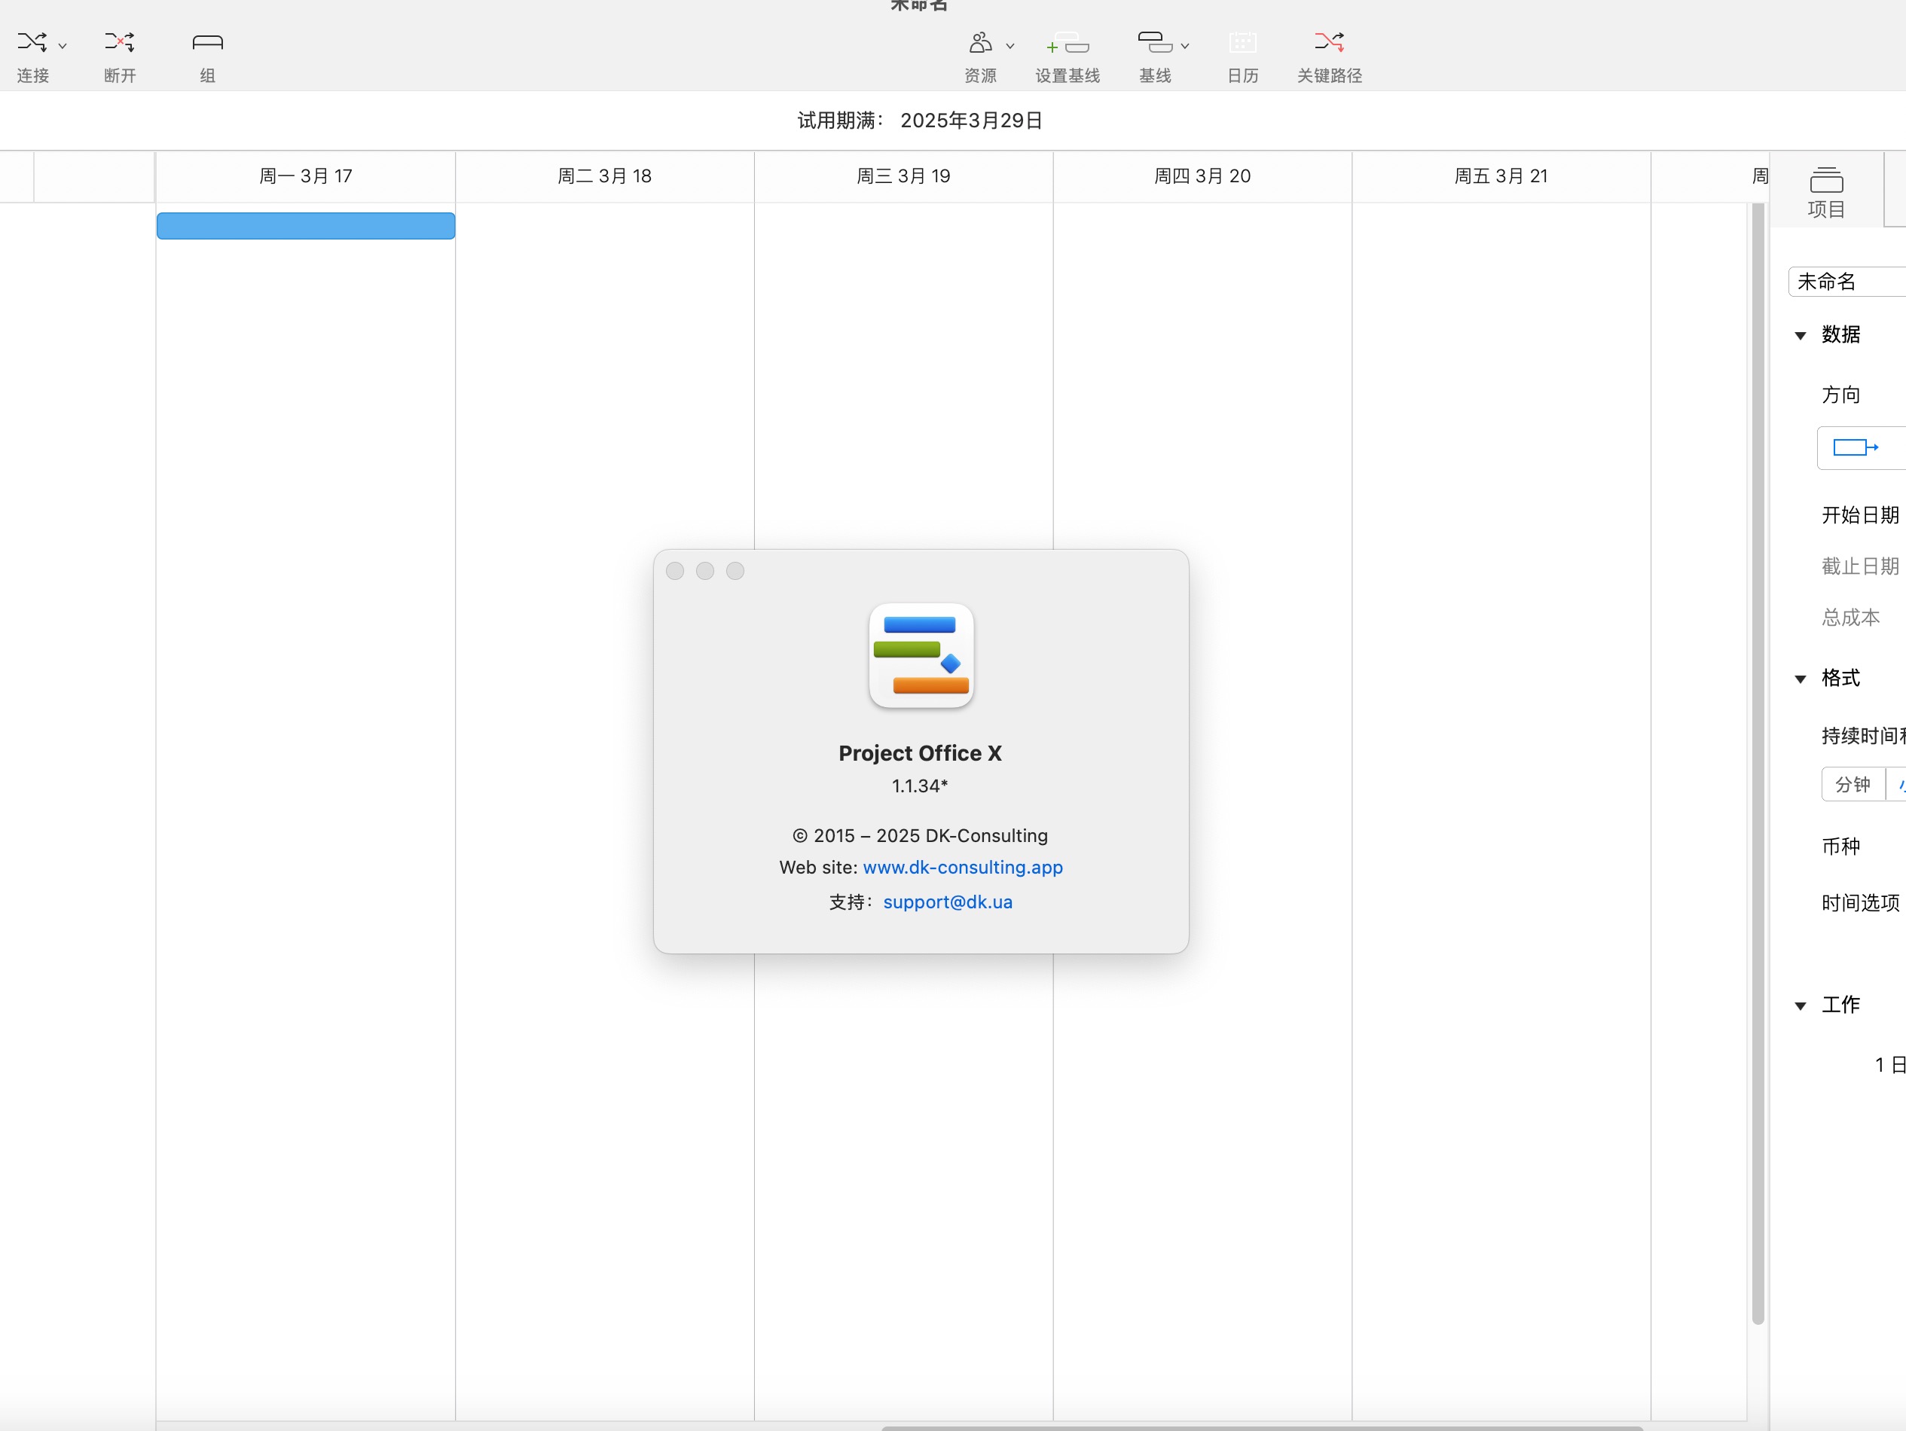Screen dimensions: 1906x1431
Task: Close the About Project Office X dialog
Action: [675, 571]
